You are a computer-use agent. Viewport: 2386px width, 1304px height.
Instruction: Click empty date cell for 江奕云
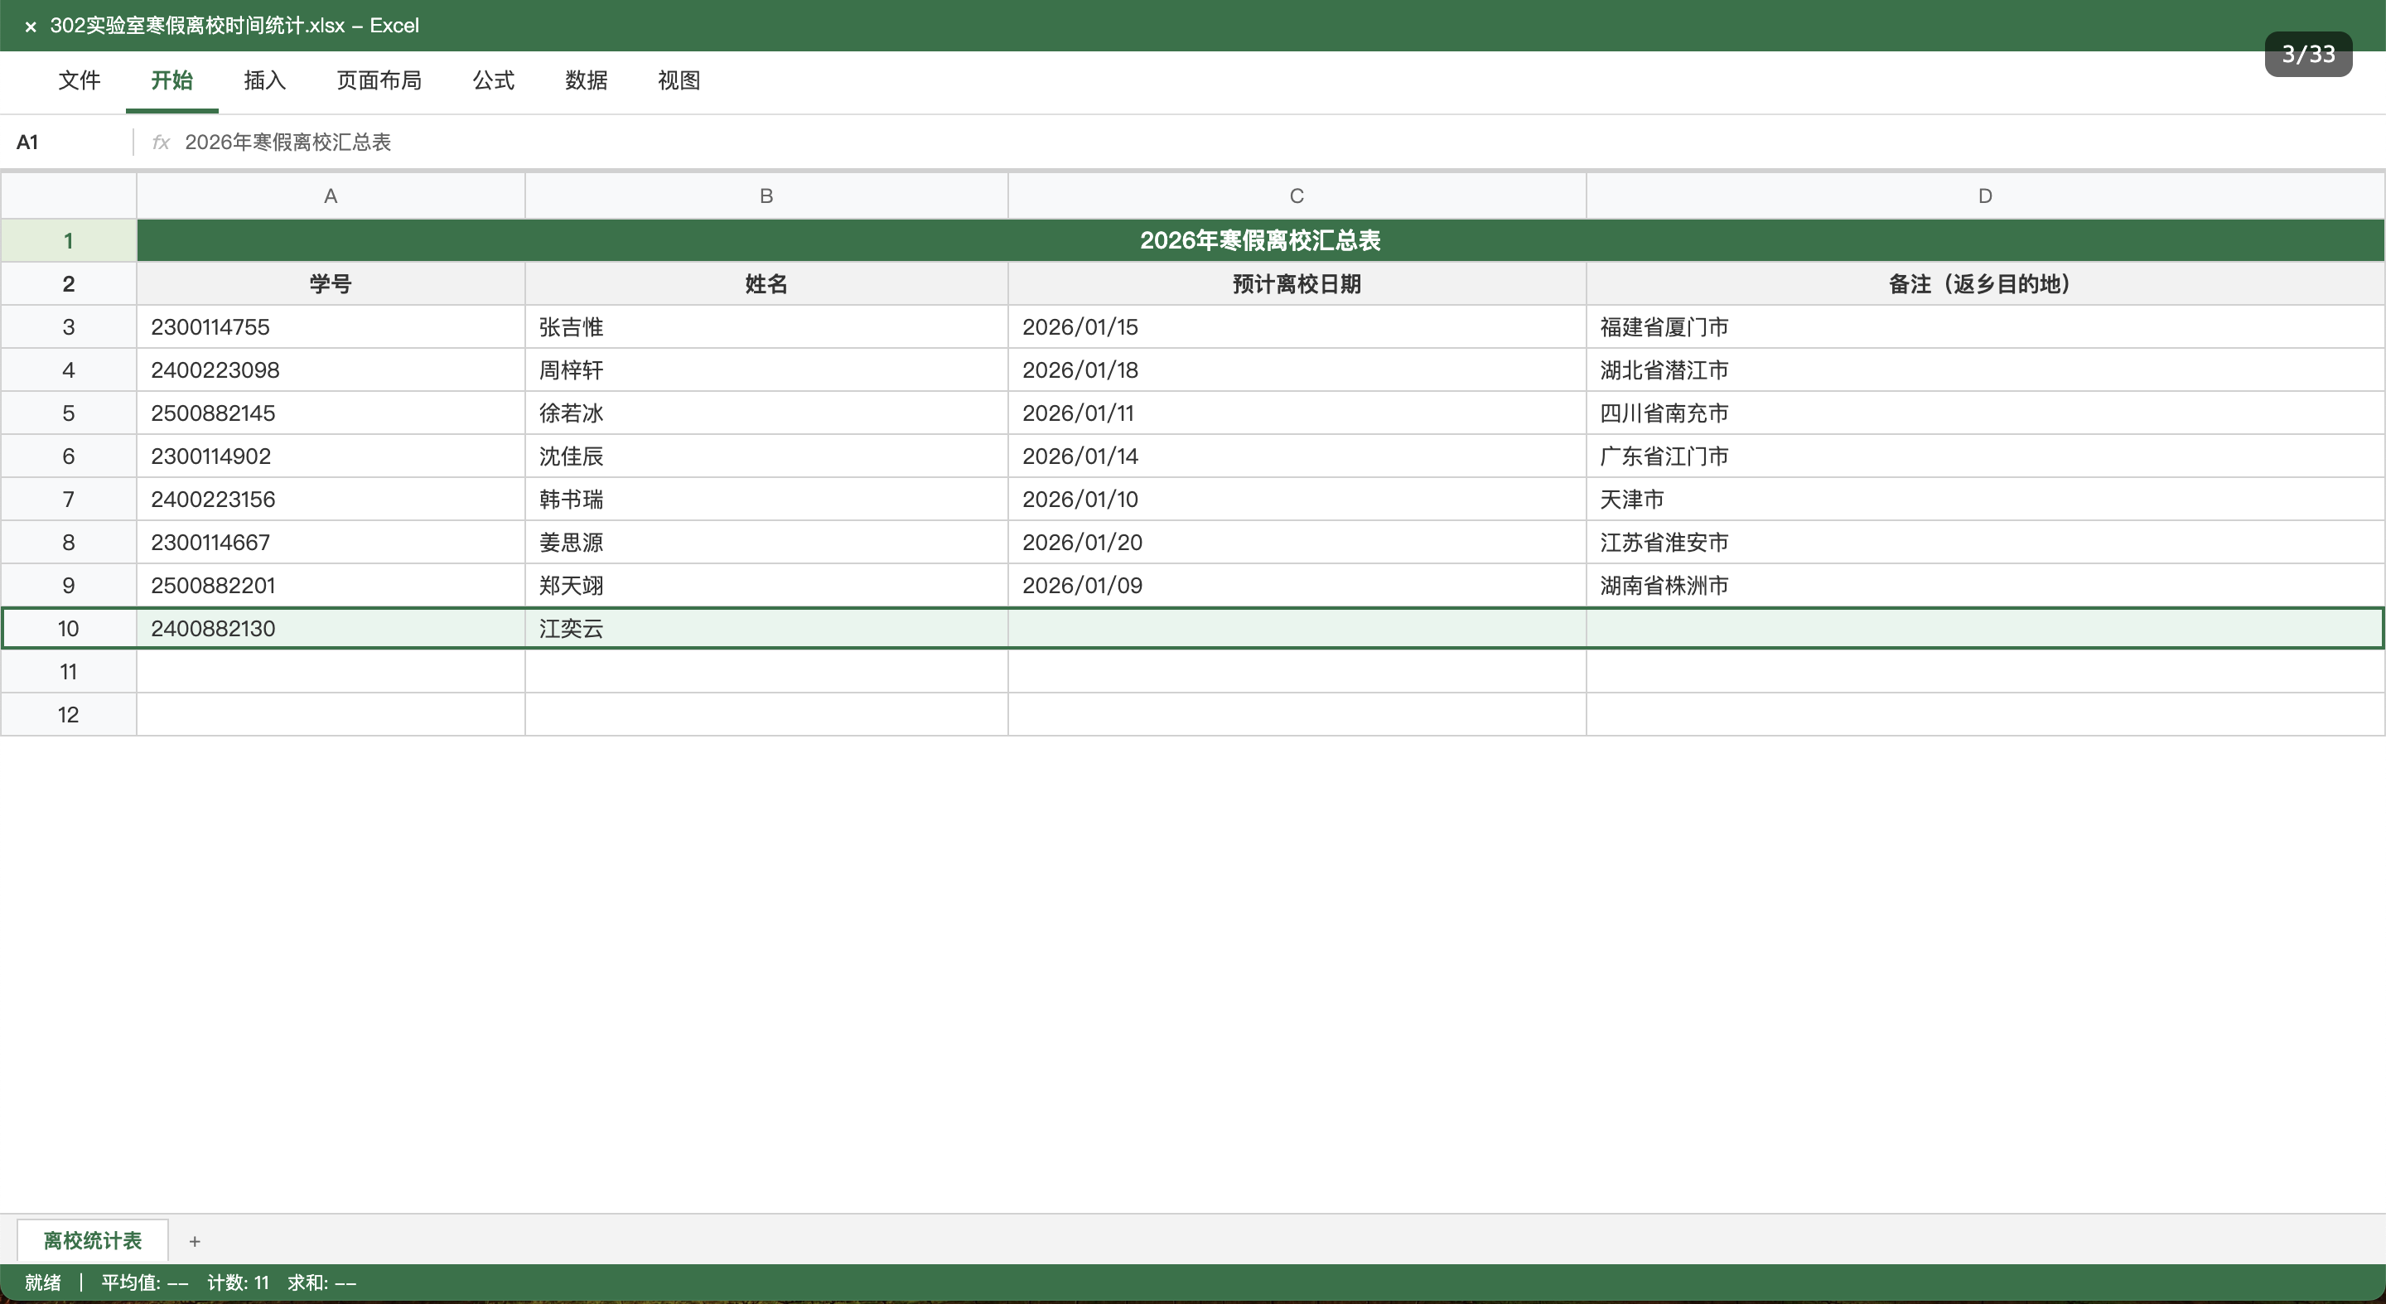(x=1296, y=629)
